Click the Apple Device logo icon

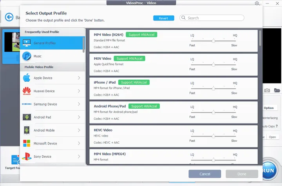pos(27,78)
